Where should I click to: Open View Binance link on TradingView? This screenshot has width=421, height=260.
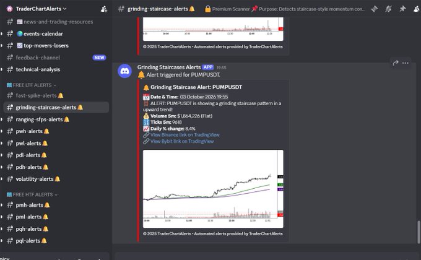tap(184, 135)
